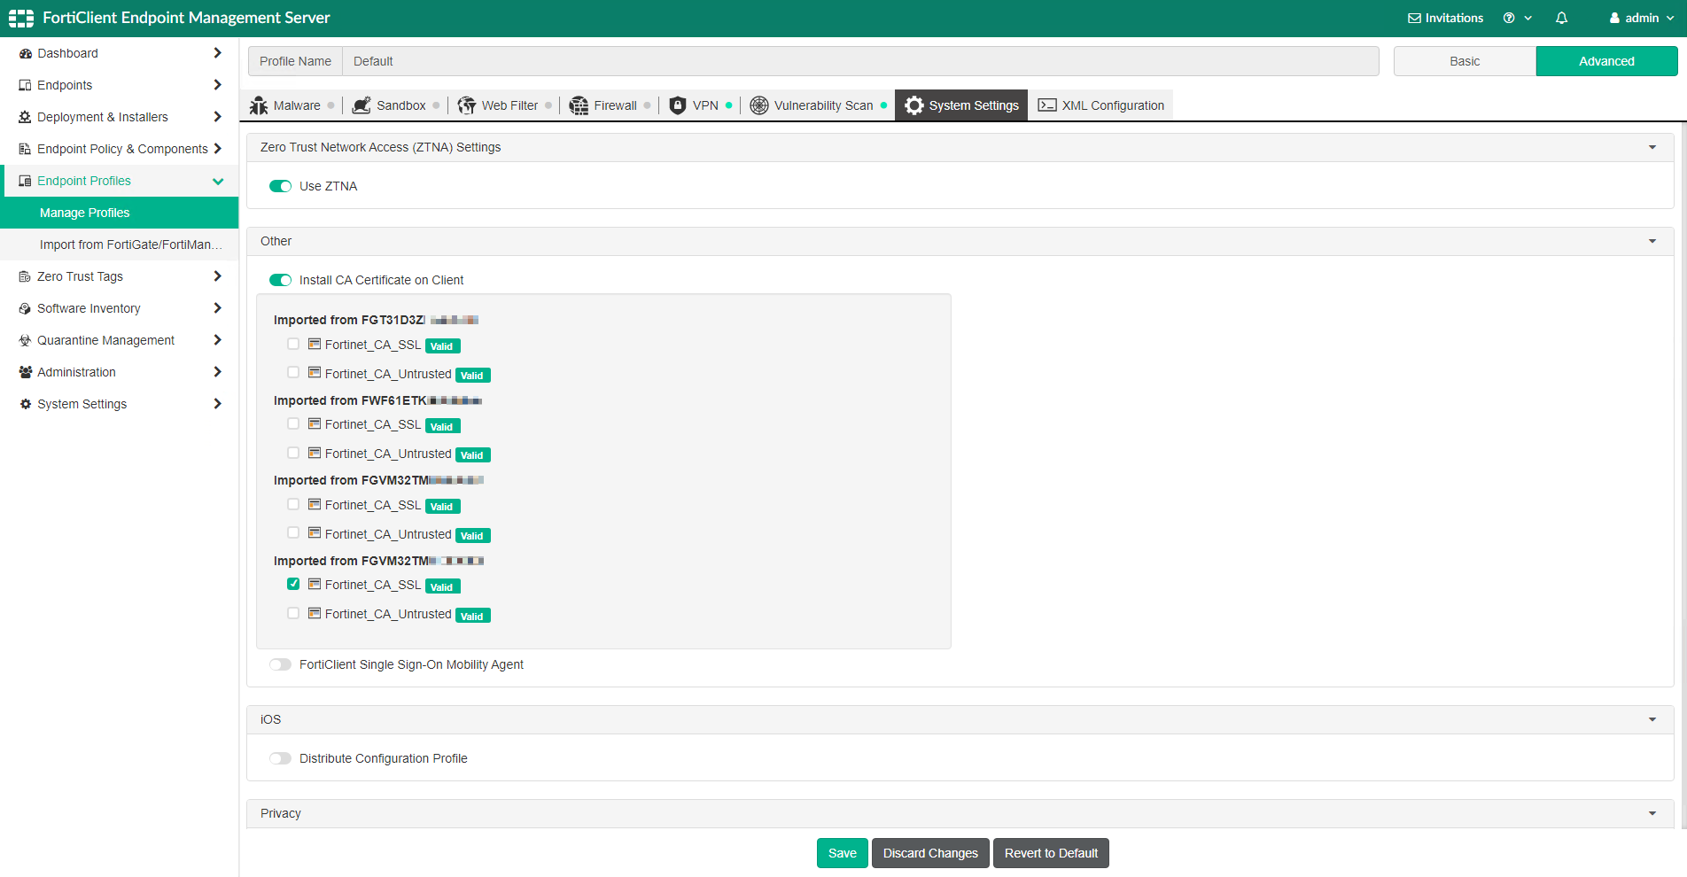Open the Sandbox configuration icon

coord(361,105)
